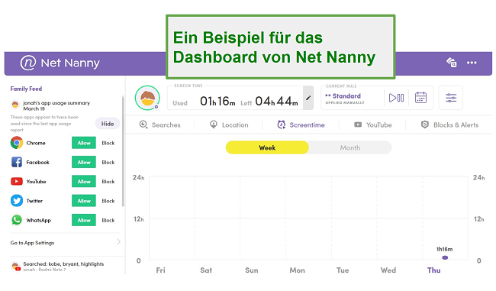
Task: Click the Family Feed scrollbar
Action: [x=123, y=151]
